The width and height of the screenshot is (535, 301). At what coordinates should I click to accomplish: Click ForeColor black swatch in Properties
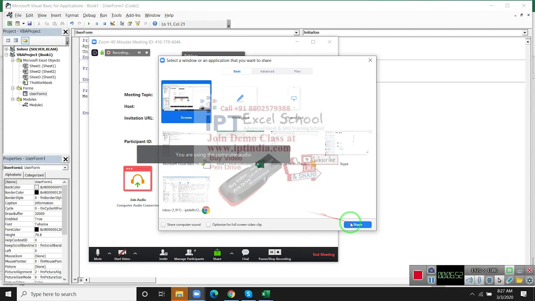tap(36, 230)
